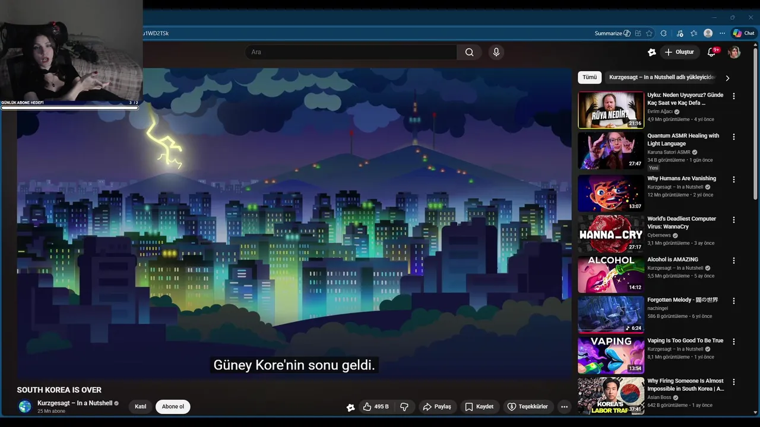Open media control music note icon
Screen dimensions: 760x427
pyautogui.click(x=680, y=33)
